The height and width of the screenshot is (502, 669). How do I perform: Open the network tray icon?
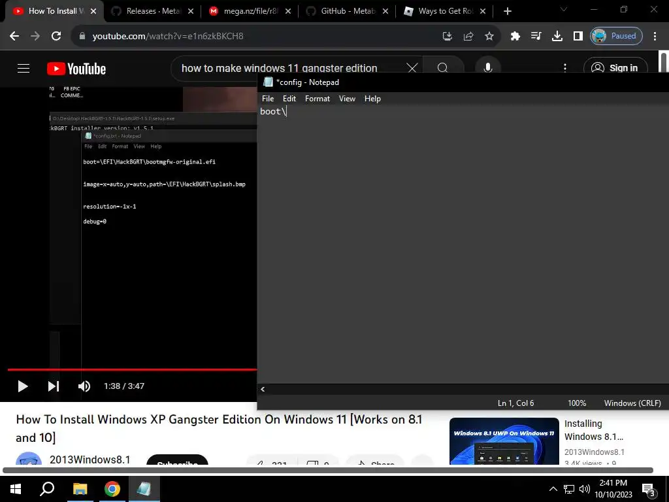coord(569,489)
